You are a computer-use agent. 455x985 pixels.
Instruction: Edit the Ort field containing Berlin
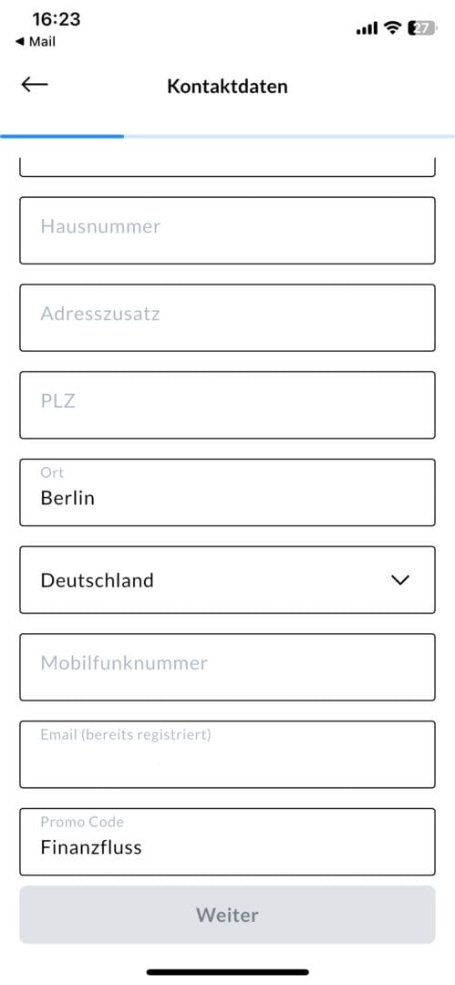228,493
